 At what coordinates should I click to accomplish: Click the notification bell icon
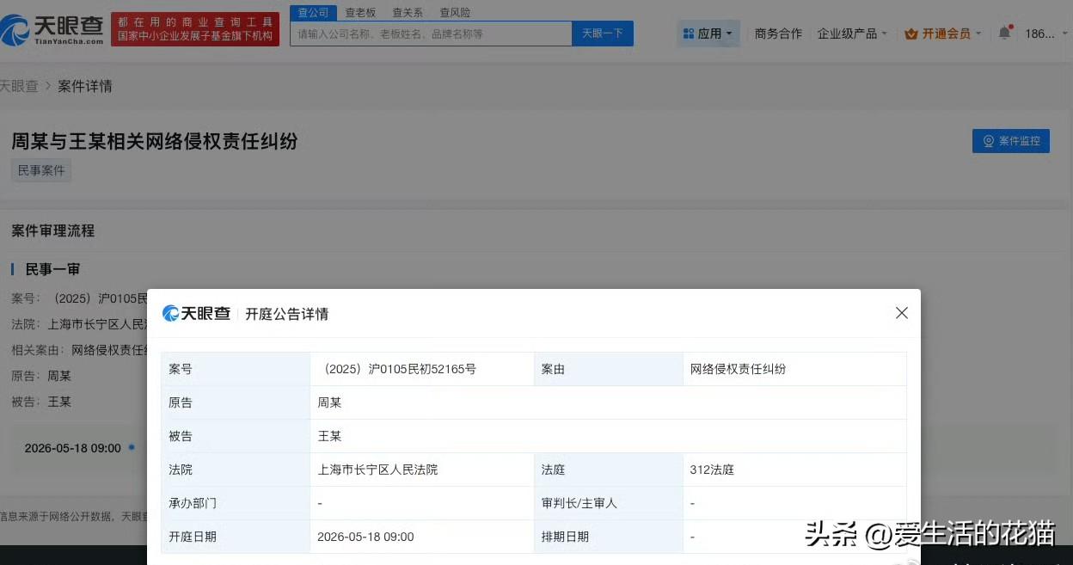[x=1004, y=31]
